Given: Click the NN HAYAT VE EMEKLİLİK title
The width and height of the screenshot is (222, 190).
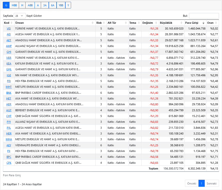Looking at the screenshot, I should [x=47, y=75].
